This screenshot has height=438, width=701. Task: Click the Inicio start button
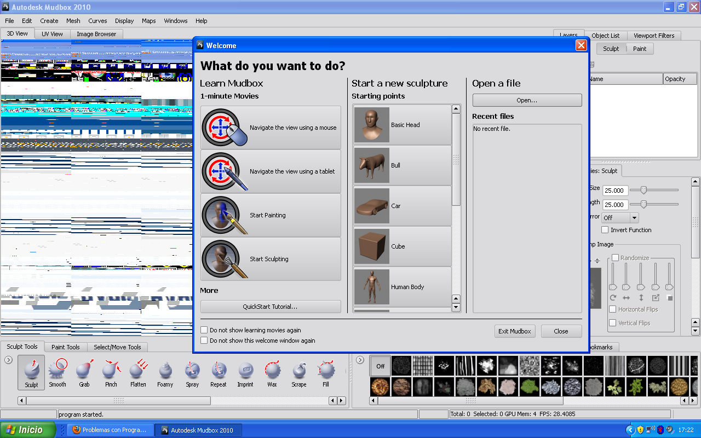tap(27, 430)
